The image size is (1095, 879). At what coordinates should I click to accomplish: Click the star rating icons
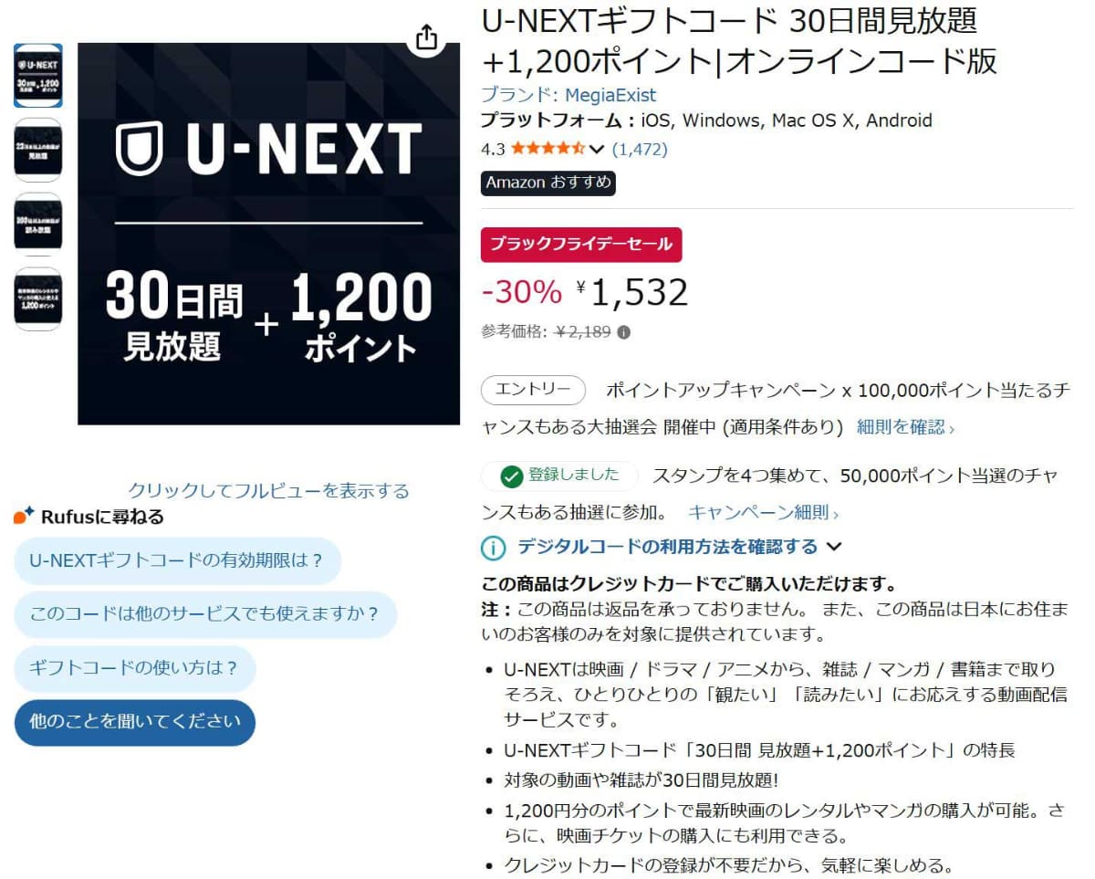(x=547, y=149)
